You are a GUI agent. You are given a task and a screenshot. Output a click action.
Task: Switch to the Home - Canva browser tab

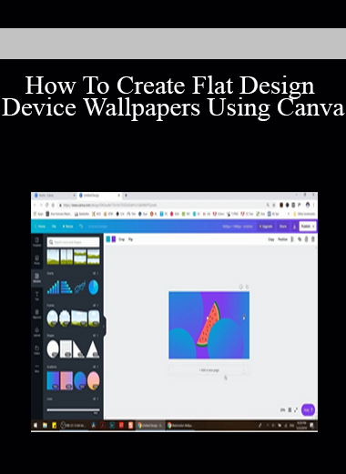pyautogui.click(x=55, y=196)
